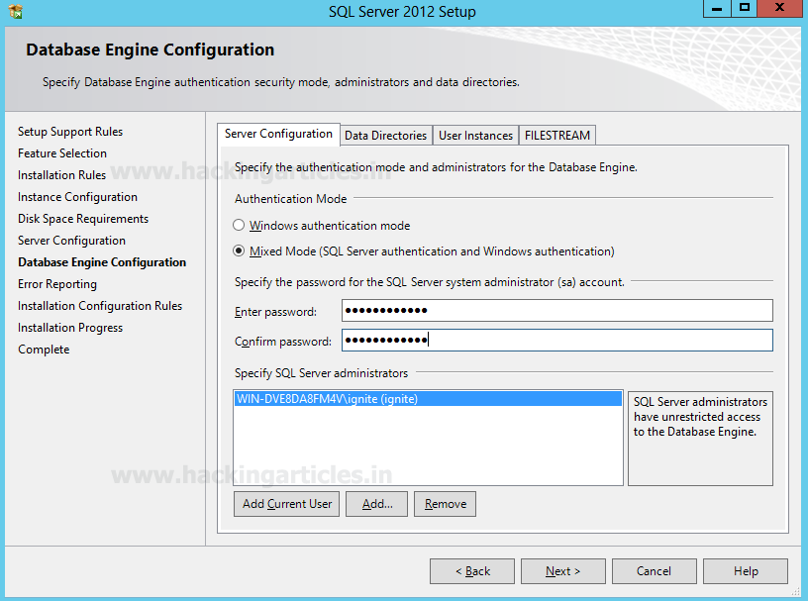Viewport: 808px width, 601px height.
Task: Click Database Engine Configuration sidebar step
Action: pyautogui.click(x=102, y=262)
